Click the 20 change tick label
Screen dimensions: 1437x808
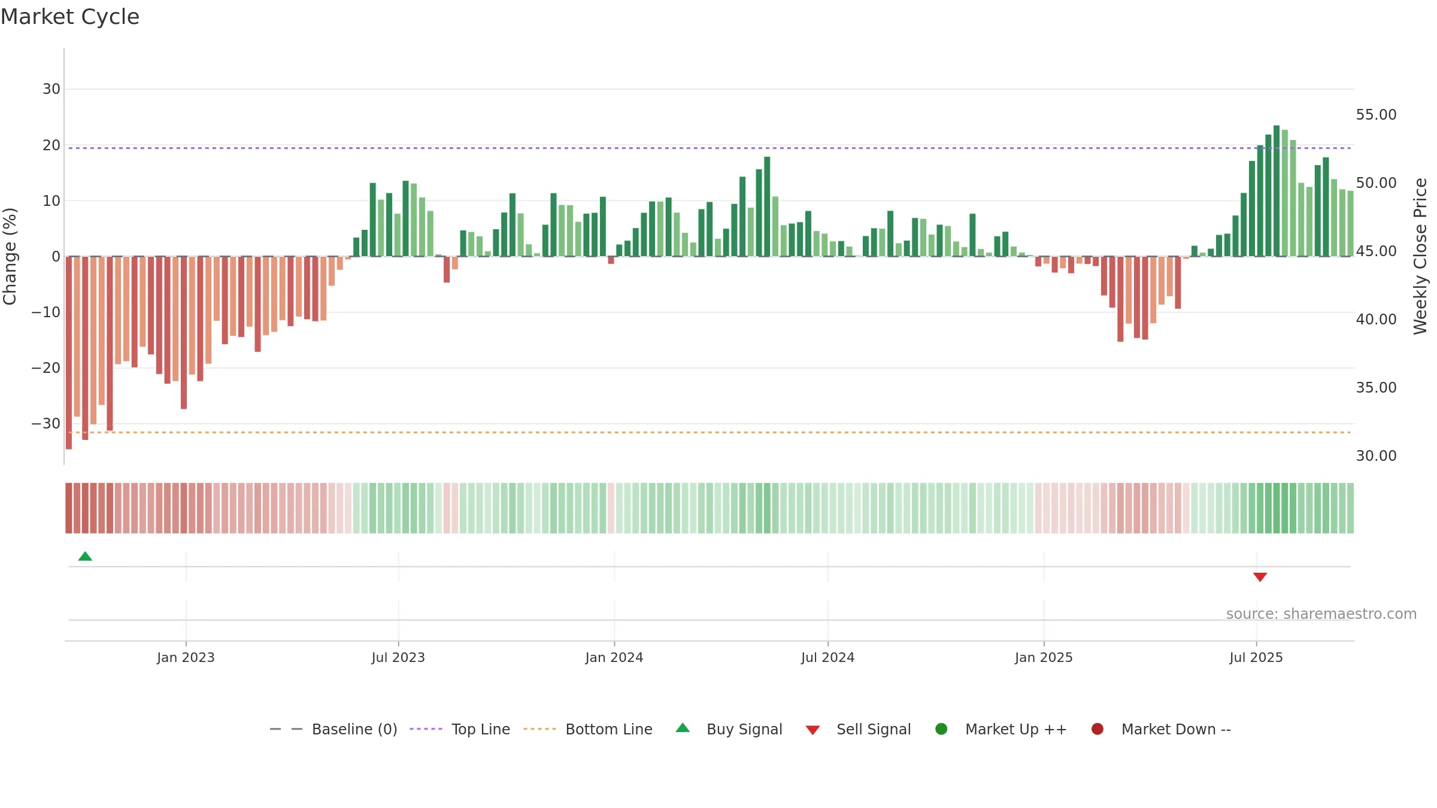click(x=51, y=145)
